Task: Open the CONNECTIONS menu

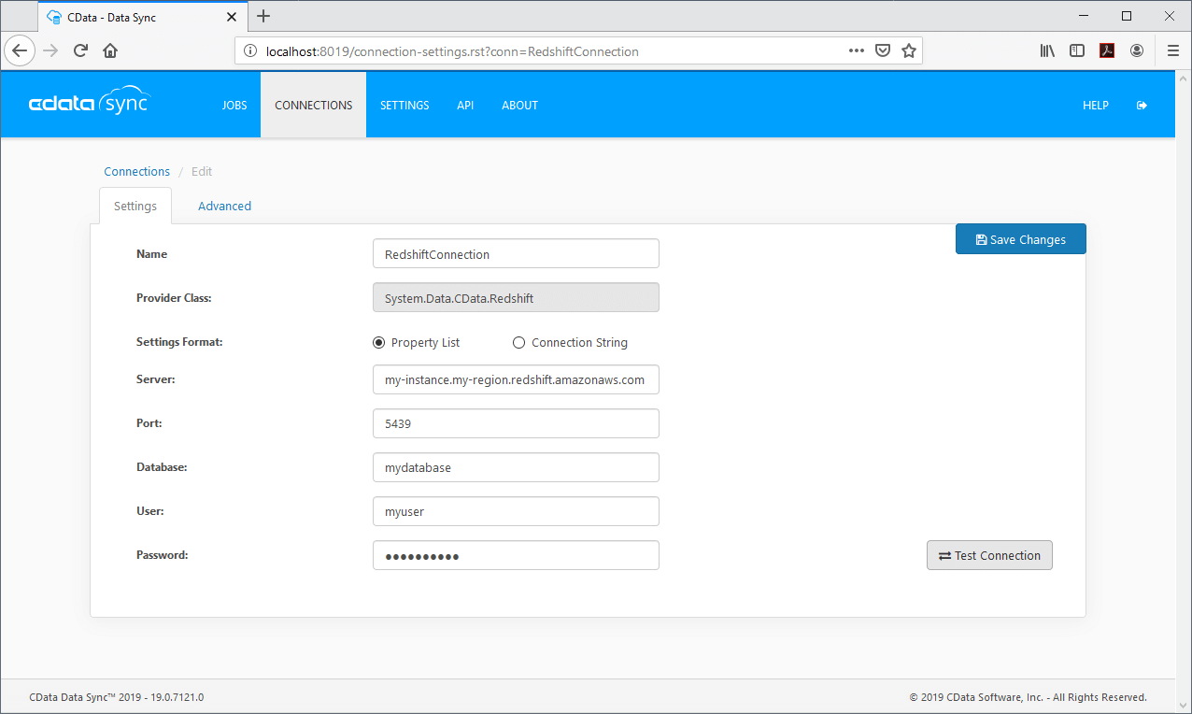Action: [314, 106]
